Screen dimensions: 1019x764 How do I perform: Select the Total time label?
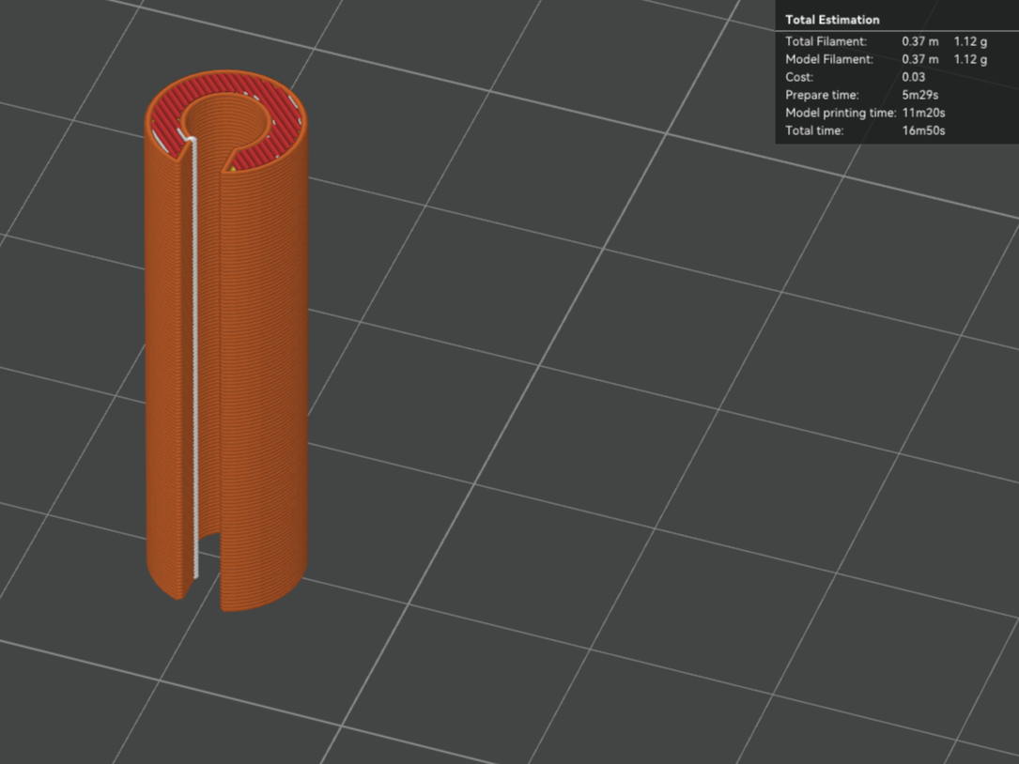[x=815, y=130]
